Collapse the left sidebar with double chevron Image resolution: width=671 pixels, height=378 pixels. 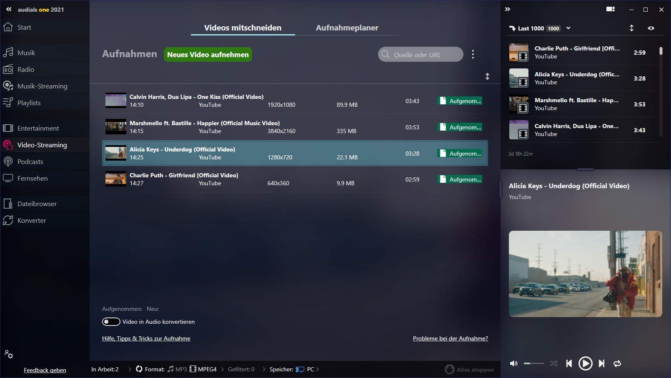(x=9, y=9)
